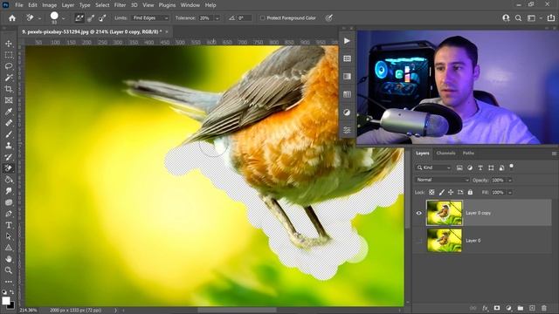The image size is (559, 314).
Task: Click the Home button in options bar
Action: [x=12, y=17]
